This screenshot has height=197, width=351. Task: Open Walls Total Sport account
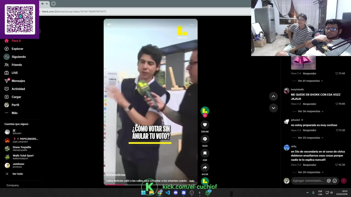click(19, 157)
